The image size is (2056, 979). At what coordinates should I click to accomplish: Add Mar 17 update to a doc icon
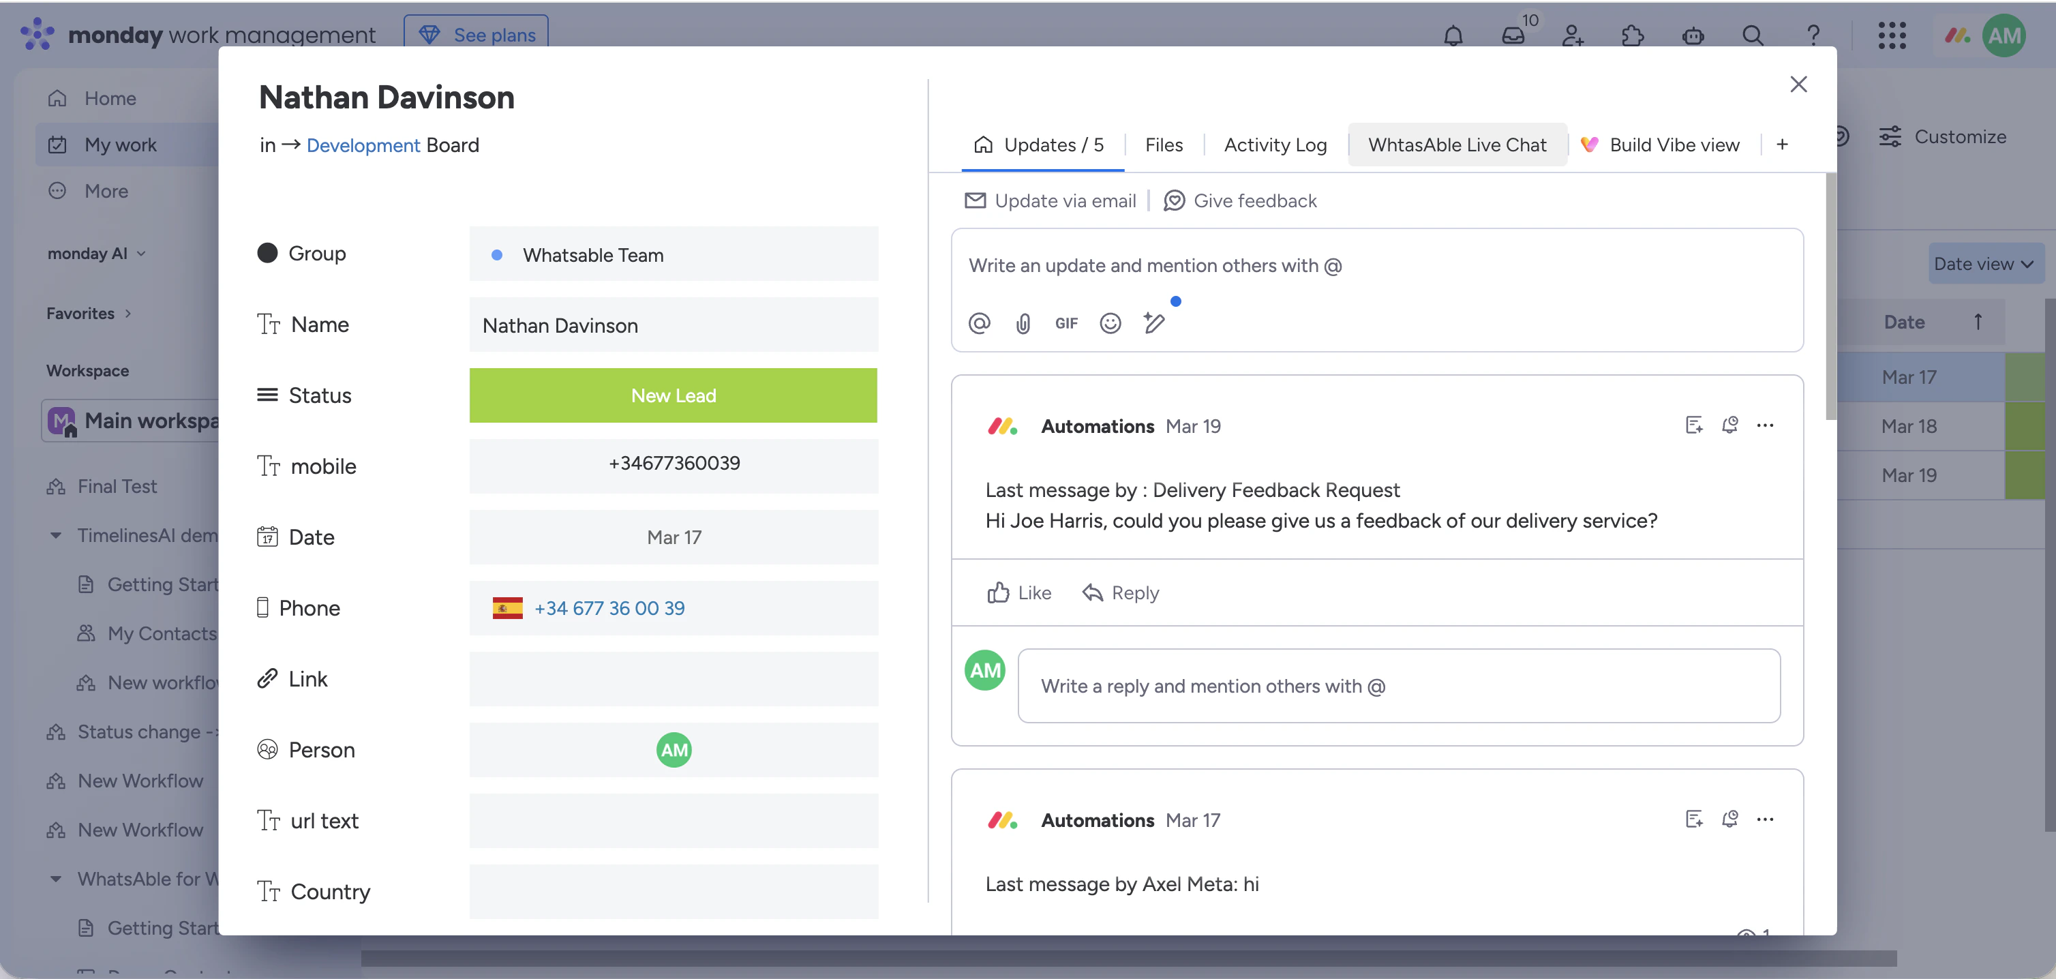click(x=1693, y=819)
